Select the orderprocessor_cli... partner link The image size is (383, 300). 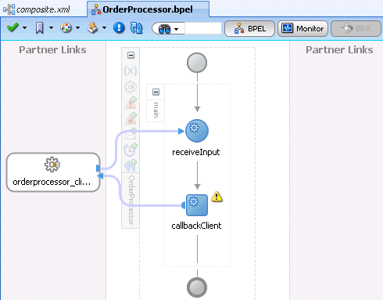click(x=53, y=172)
